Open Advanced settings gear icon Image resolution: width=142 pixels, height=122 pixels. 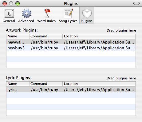tap(26, 13)
